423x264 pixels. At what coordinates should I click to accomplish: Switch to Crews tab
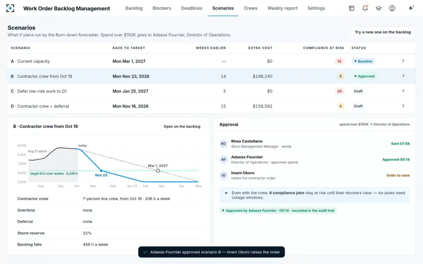[251, 8]
